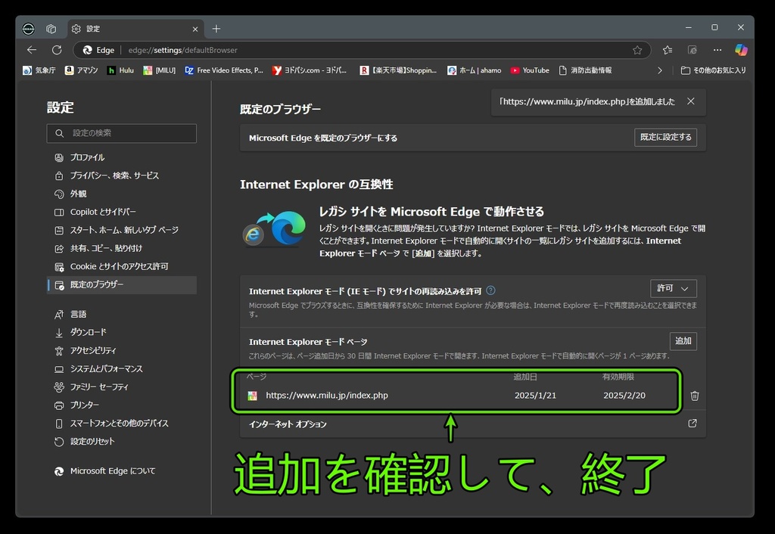Viewport: 775px width, 534px height.
Task: Open Microsoft Edge について page
Action: (x=122, y=471)
